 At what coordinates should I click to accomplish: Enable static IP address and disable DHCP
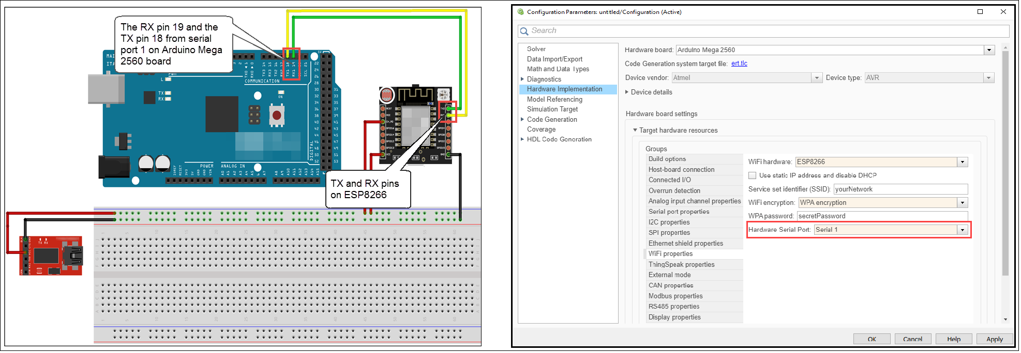(x=753, y=175)
